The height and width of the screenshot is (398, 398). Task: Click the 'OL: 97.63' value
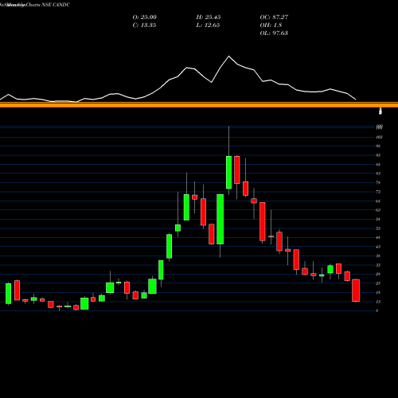pos(274,33)
